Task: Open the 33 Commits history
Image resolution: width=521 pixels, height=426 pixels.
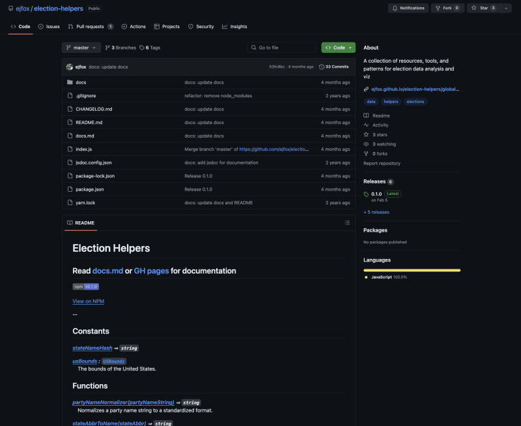Action: click(x=334, y=67)
